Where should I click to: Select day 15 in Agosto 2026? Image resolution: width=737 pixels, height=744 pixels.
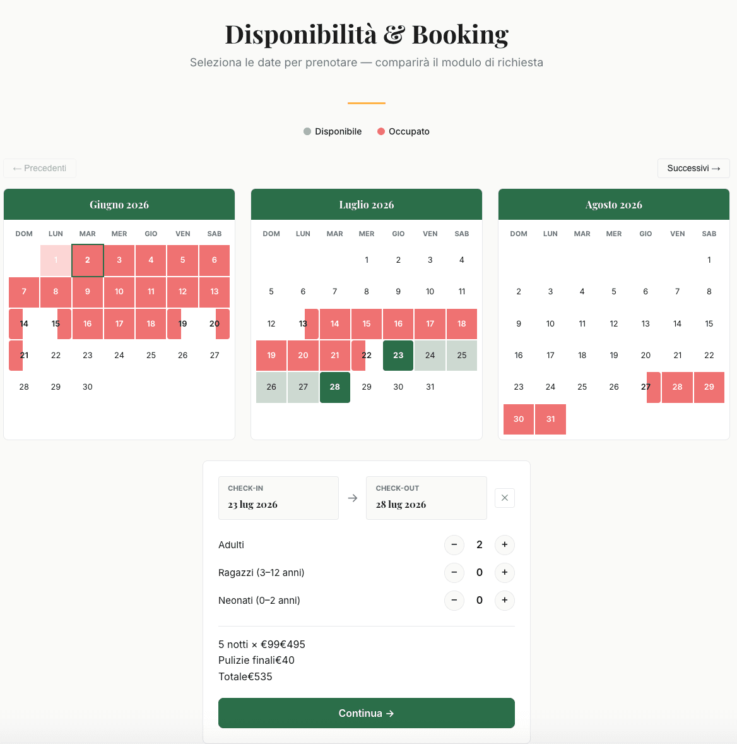[x=709, y=323]
